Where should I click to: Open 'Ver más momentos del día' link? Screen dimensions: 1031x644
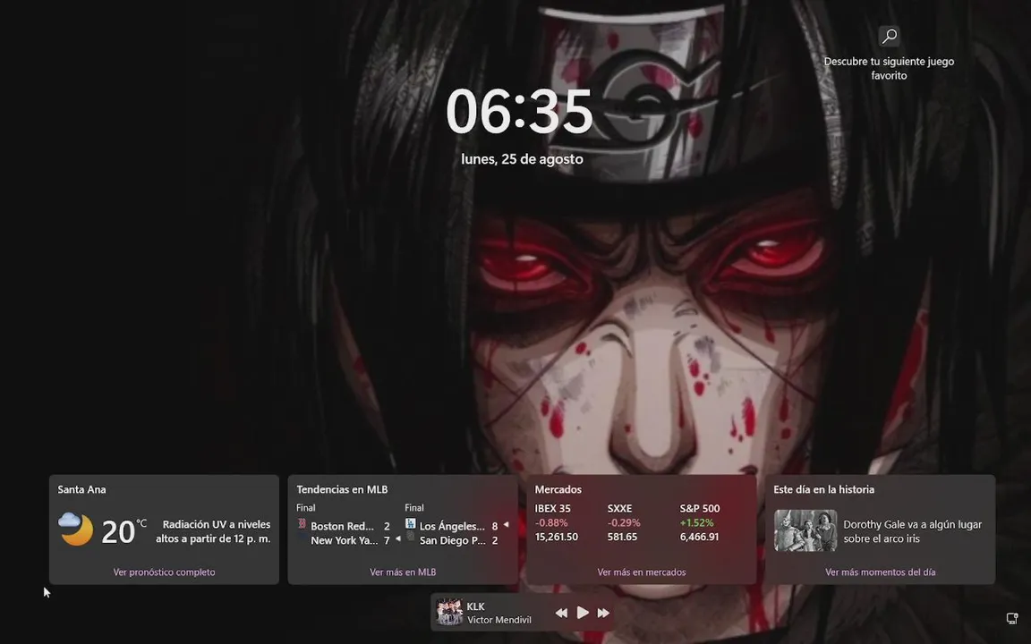click(x=880, y=572)
